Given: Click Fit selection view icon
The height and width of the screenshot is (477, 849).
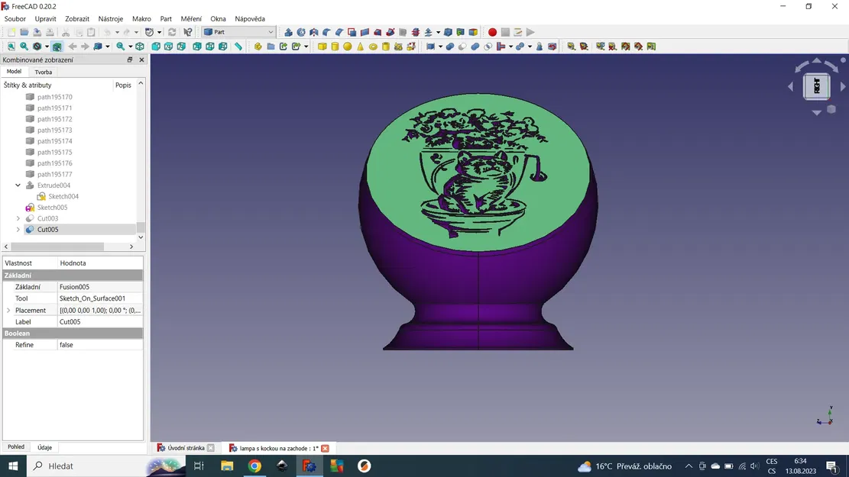Looking at the screenshot, I should 24,47.
